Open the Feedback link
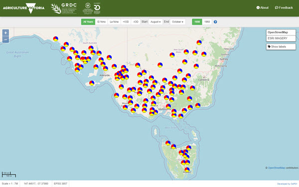Screen dimensions: 299x187 point(284,7)
